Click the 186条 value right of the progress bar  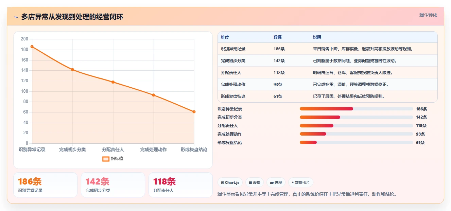421,109
